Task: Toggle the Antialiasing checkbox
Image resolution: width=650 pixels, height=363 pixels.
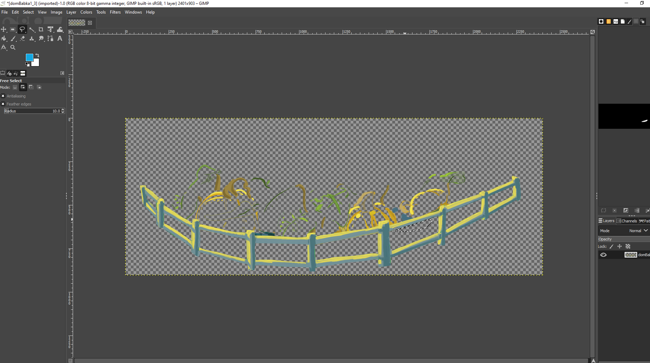Action: 3,96
